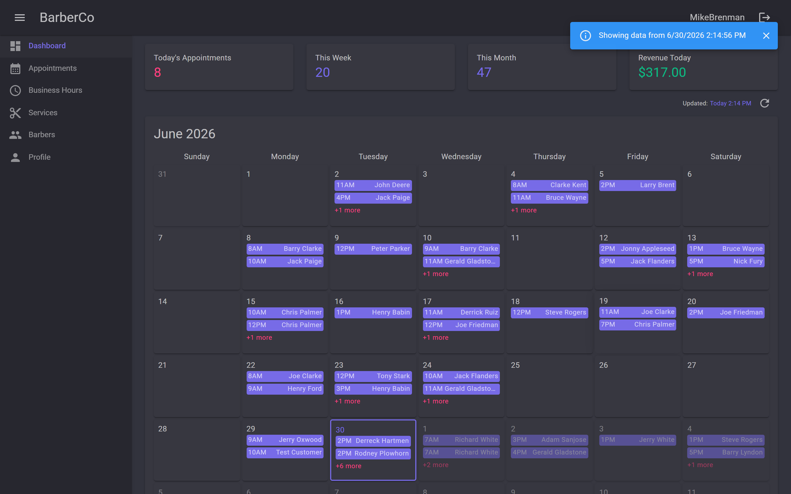Open the hamburger navigation menu
Screen dimensions: 791x494
[x=20, y=18]
